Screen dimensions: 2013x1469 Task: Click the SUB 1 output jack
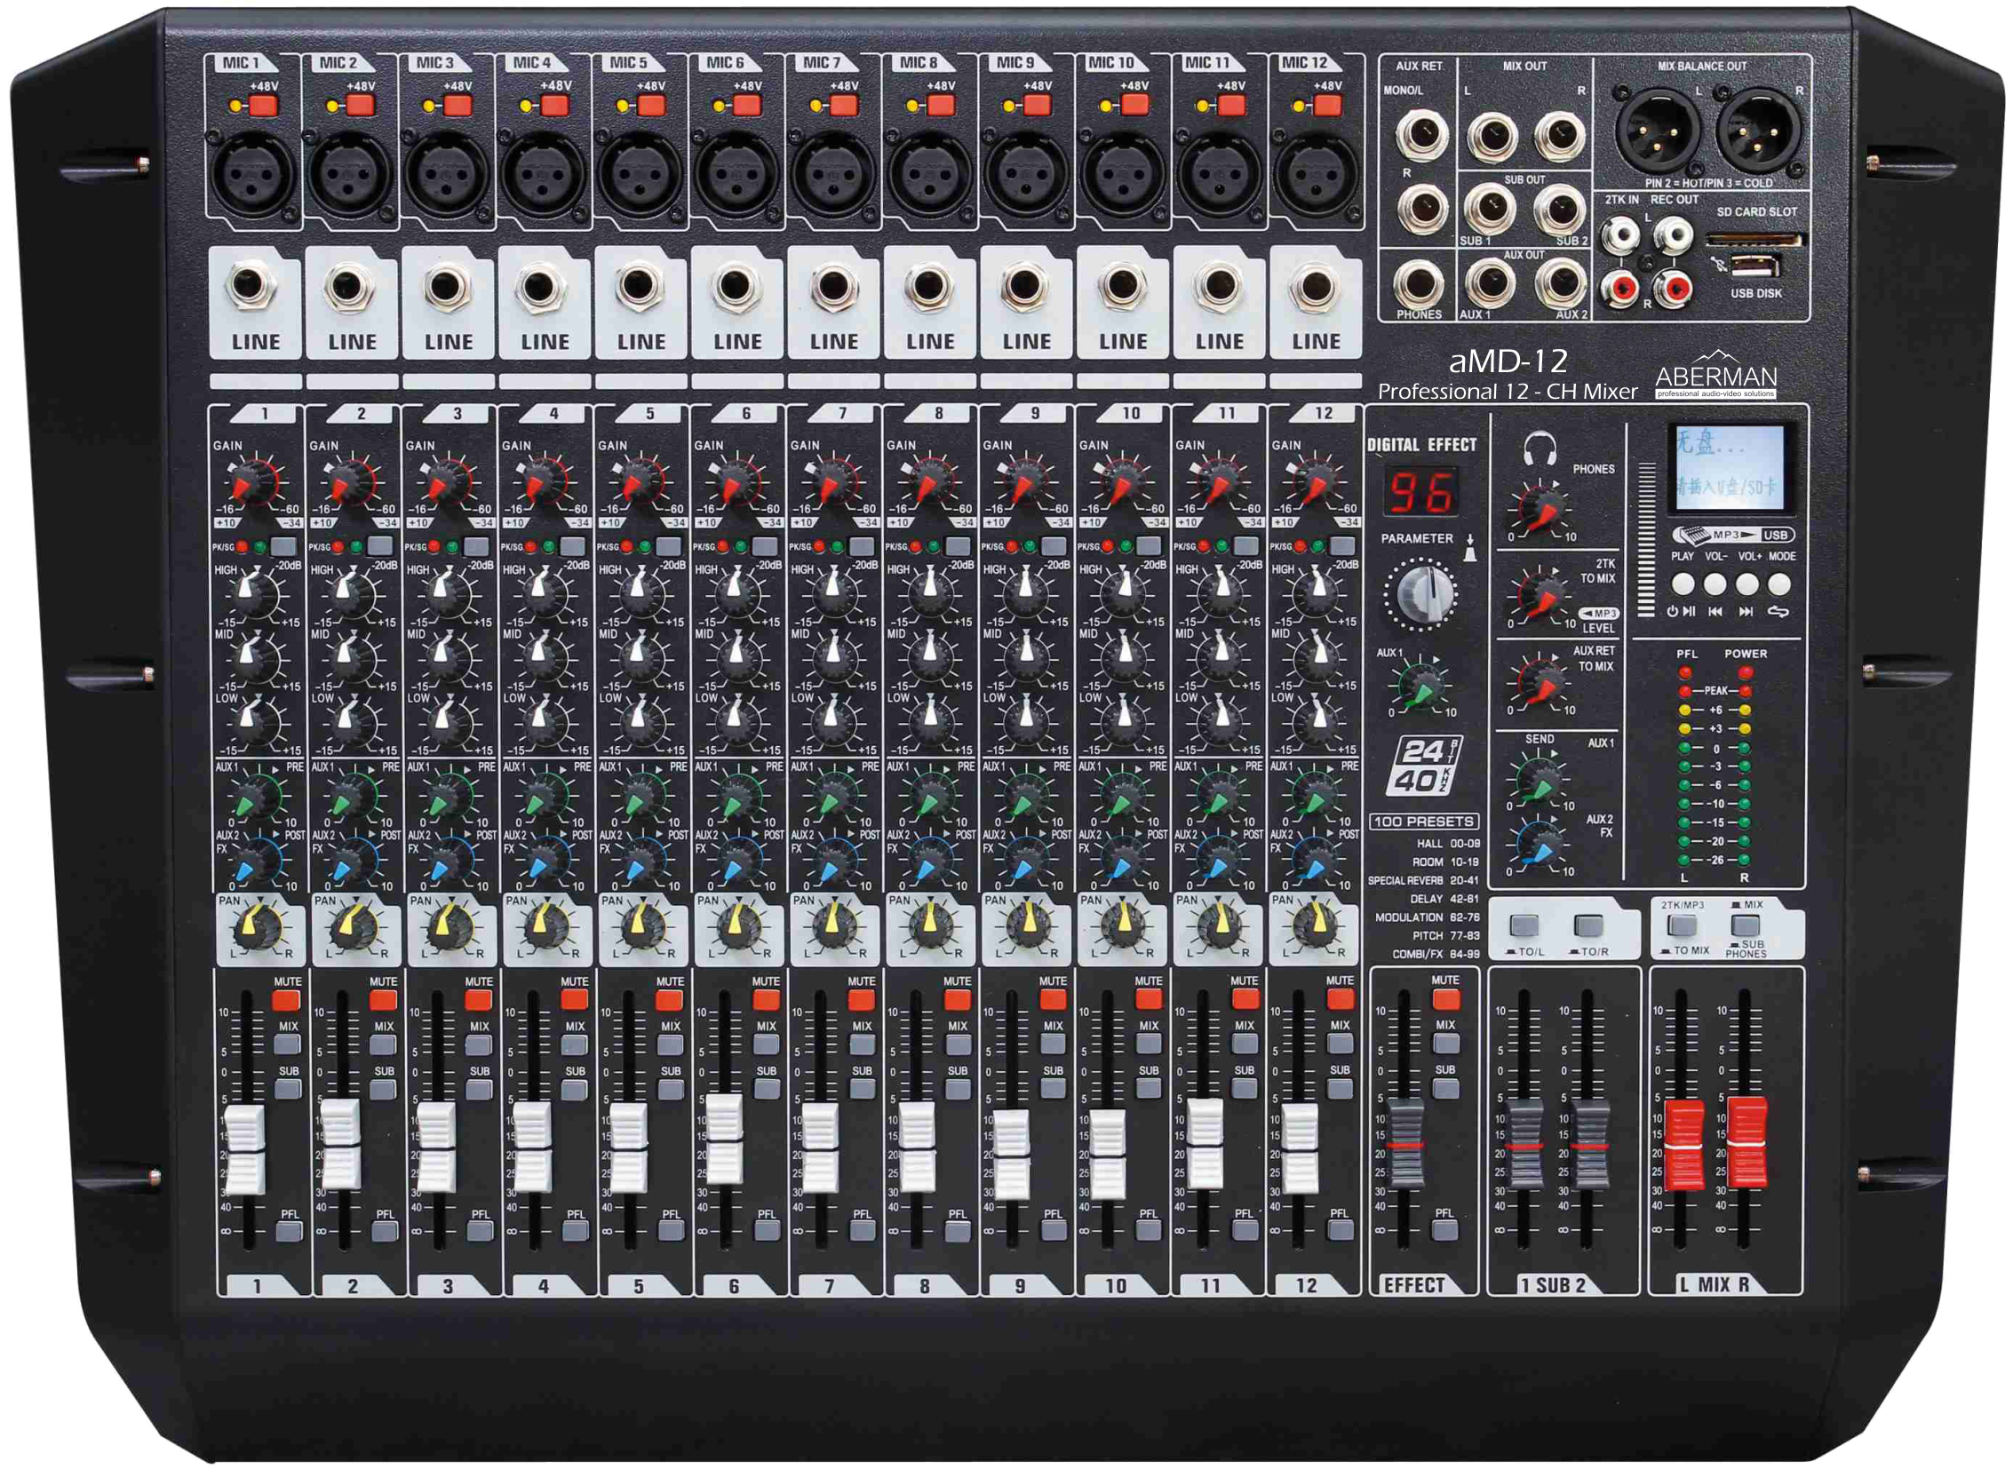[x=1490, y=210]
